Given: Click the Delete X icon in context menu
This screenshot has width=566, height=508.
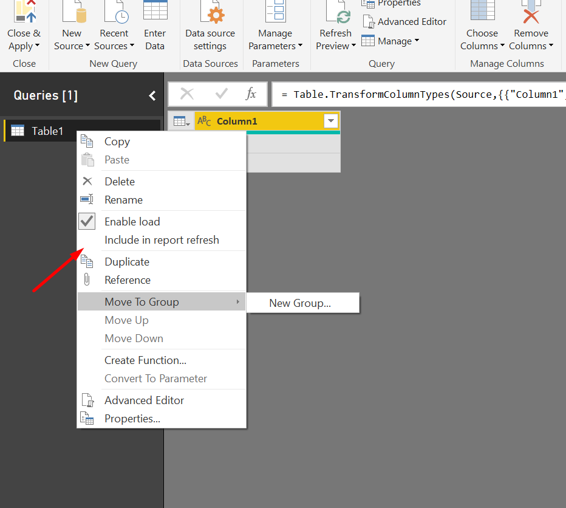Looking at the screenshot, I should (x=87, y=181).
